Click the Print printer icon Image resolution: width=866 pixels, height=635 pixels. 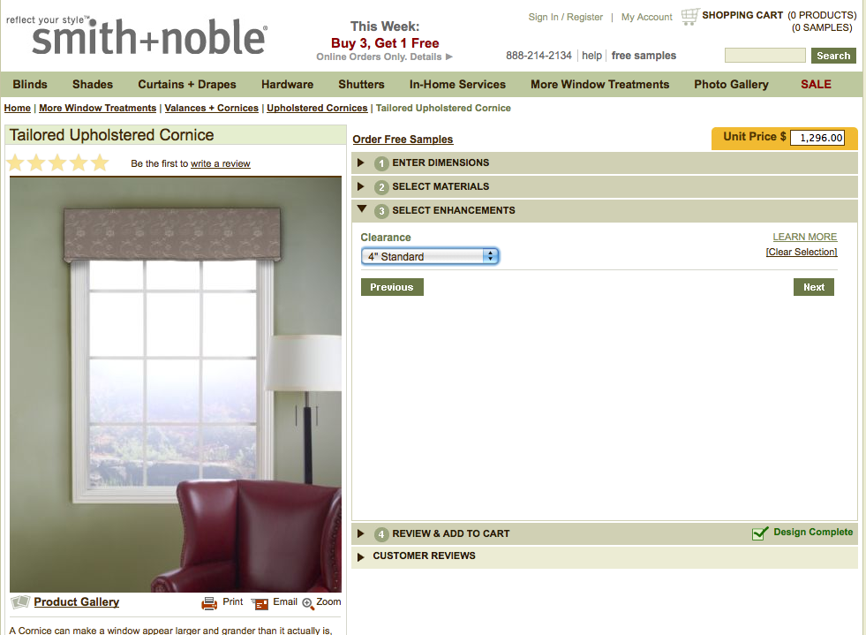[x=209, y=603]
